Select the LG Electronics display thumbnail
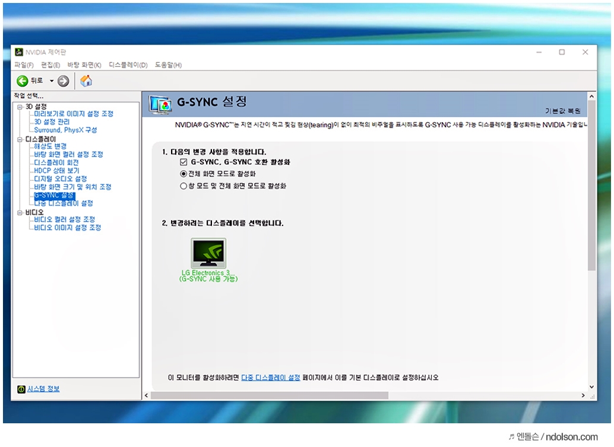Image resolution: width=614 pixels, height=447 pixels. click(208, 253)
